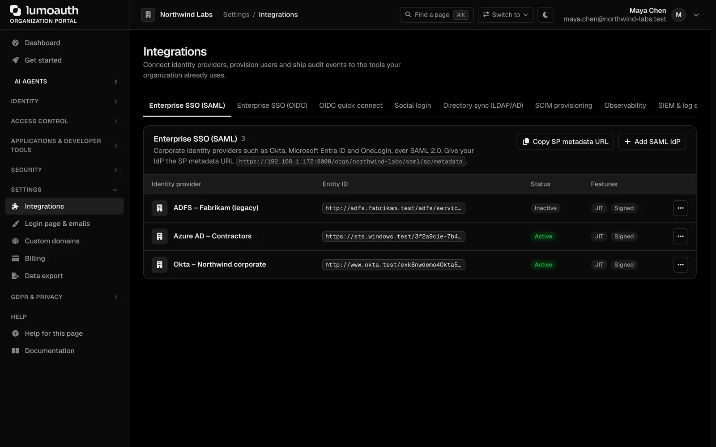Viewport: 716px width, 447px height.
Task: Expand the Identity section
Action: 64,101
